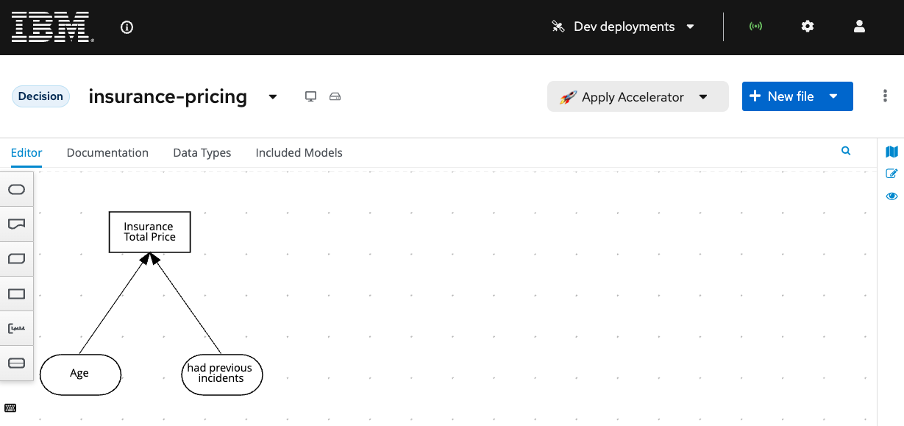Select the Decision Service palette tool
This screenshot has width=904, height=426.
click(16, 363)
